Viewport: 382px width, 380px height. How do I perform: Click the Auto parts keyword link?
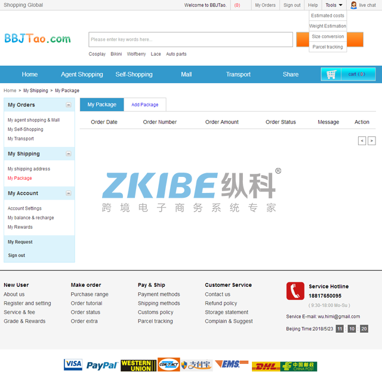coord(176,54)
